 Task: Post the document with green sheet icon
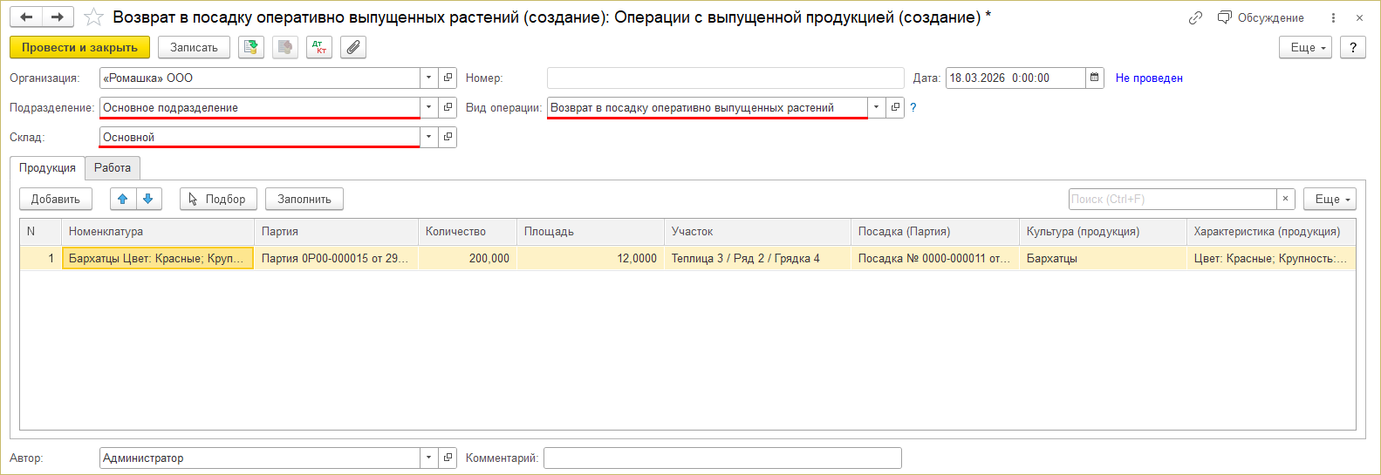[251, 47]
